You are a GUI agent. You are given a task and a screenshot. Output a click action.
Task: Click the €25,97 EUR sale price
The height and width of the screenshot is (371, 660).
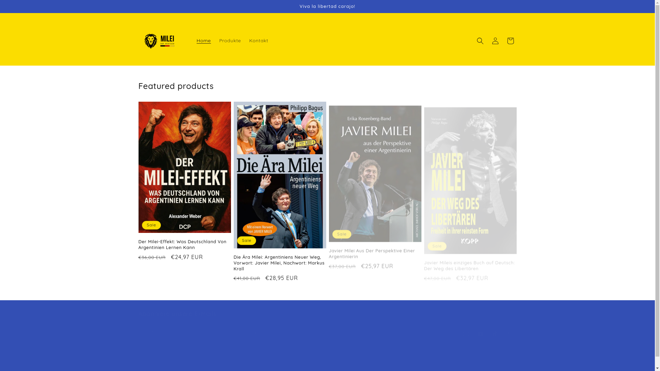(x=377, y=266)
